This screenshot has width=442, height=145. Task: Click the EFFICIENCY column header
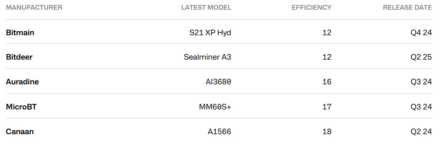coord(312,7)
